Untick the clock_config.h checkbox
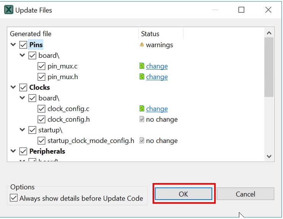Viewport: 283px width, 219px height. point(42,120)
